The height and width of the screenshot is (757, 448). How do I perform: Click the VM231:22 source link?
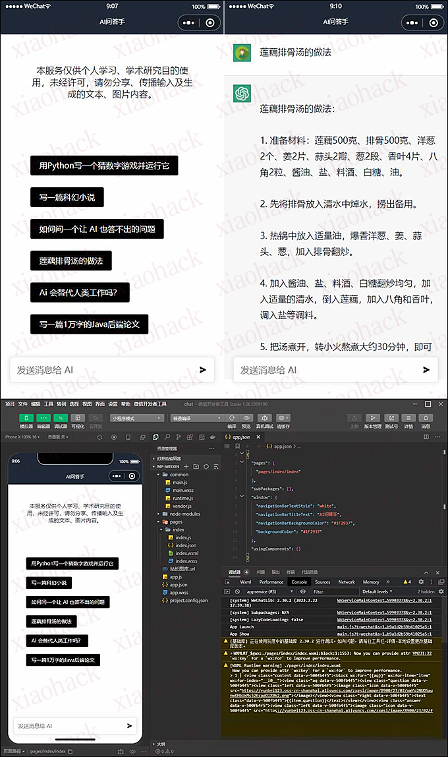[x=422, y=653]
